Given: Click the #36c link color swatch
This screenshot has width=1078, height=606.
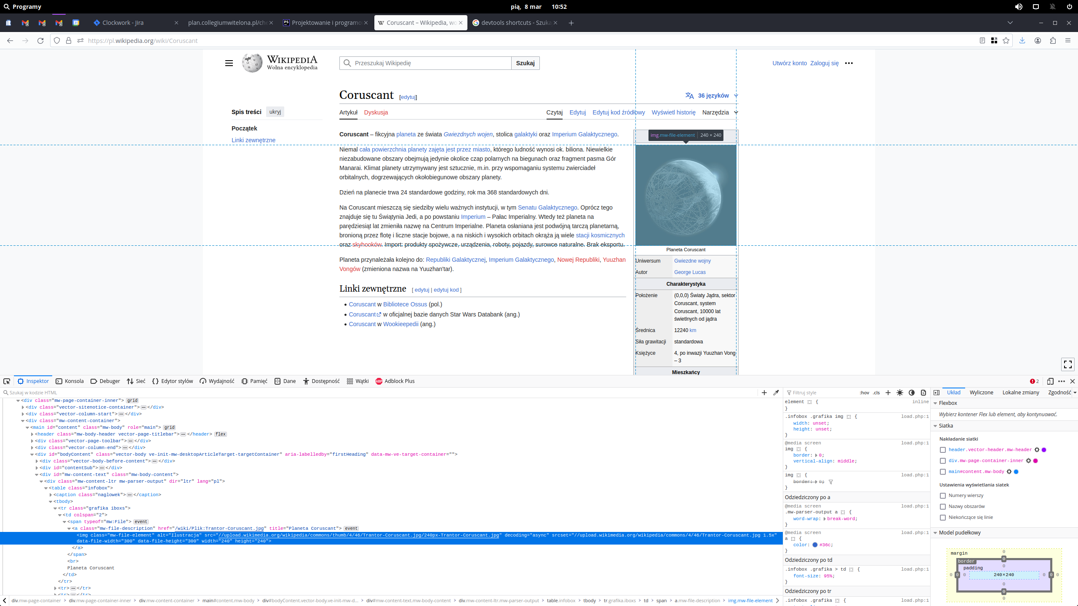Looking at the screenshot, I should pos(815,545).
